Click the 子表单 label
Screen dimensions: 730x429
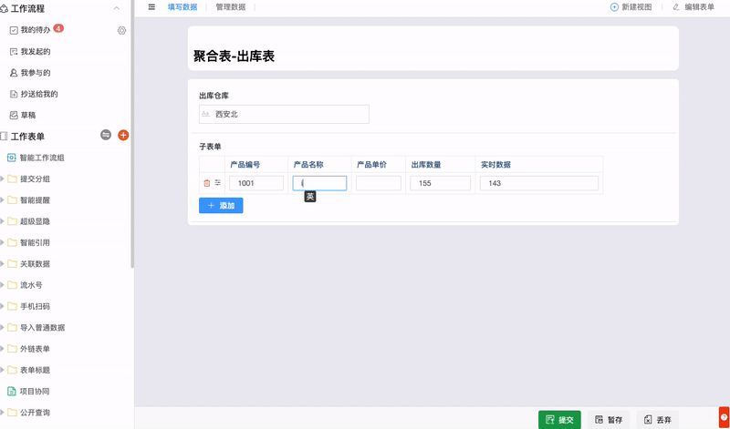(210, 147)
